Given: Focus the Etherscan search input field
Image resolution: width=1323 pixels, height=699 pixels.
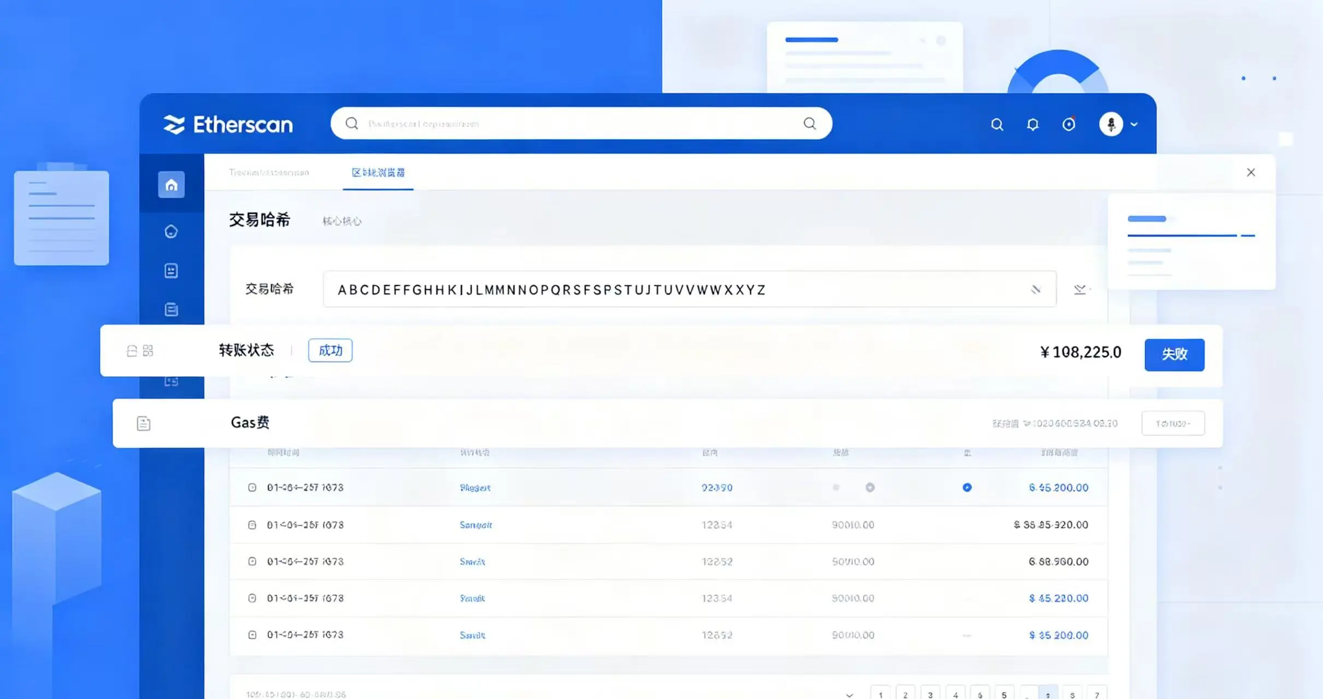Looking at the screenshot, I should (581, 124).
